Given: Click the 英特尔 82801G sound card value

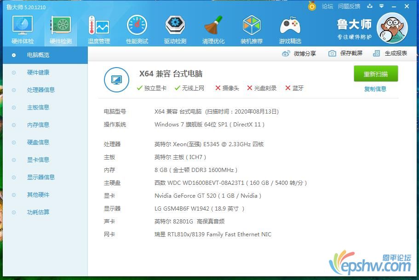Looking at the screenshot, I should point(189,222).
